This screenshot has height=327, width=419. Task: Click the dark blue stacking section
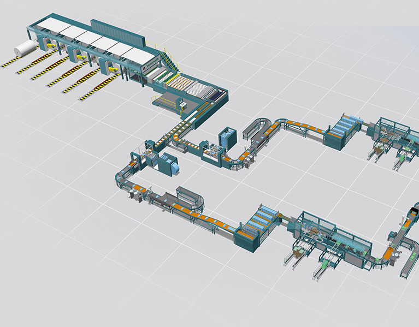point(217,96)
